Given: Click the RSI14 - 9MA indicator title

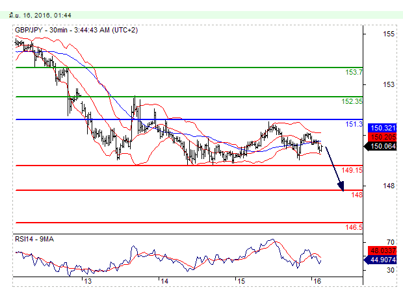Looking at the screenshot, I should 34,240.
